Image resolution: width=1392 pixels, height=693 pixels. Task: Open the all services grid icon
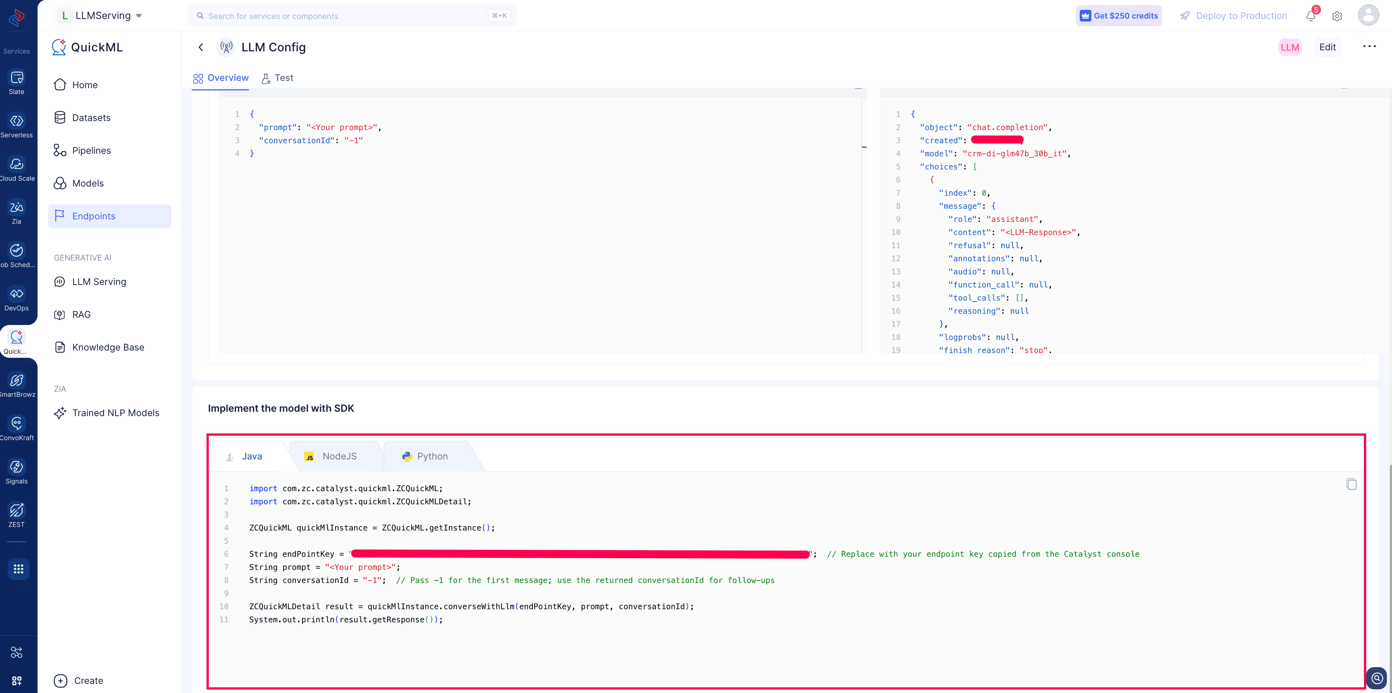(x=18, y=569)
